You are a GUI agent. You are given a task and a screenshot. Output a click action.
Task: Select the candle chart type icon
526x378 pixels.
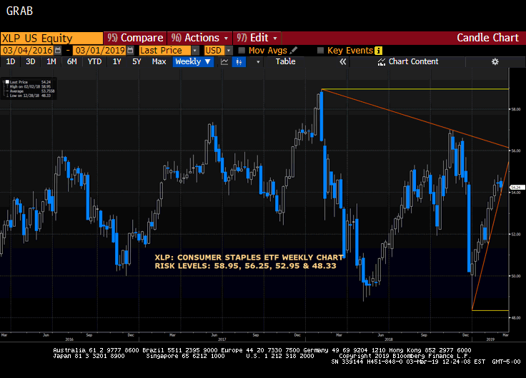point(239,61)
